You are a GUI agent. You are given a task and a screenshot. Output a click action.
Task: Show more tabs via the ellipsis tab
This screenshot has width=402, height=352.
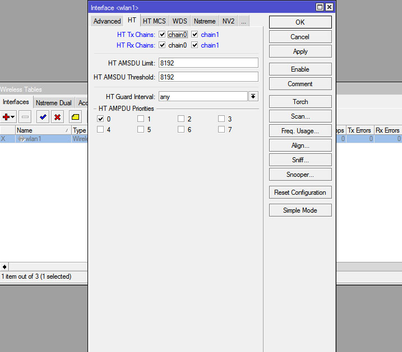click(x=244, y=21)
